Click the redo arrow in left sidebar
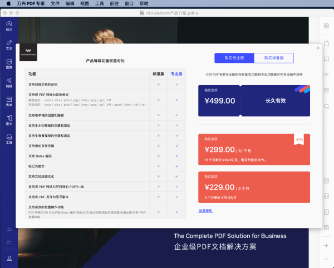 click(9, 242)
